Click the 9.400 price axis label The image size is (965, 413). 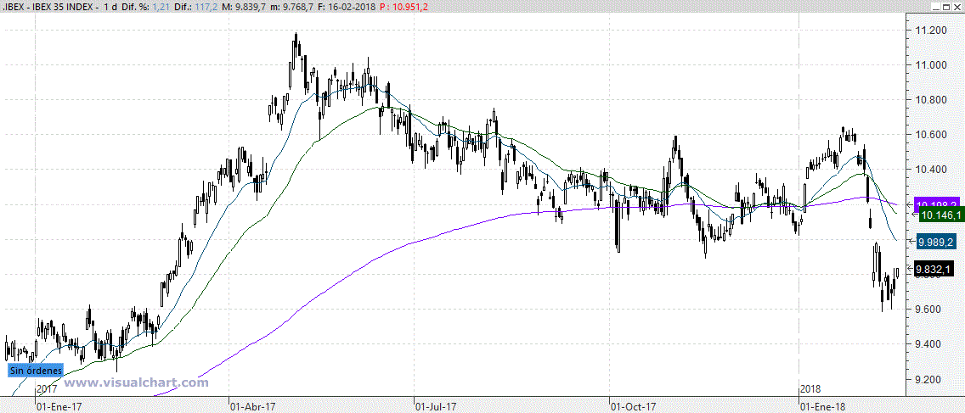point(930,345)
